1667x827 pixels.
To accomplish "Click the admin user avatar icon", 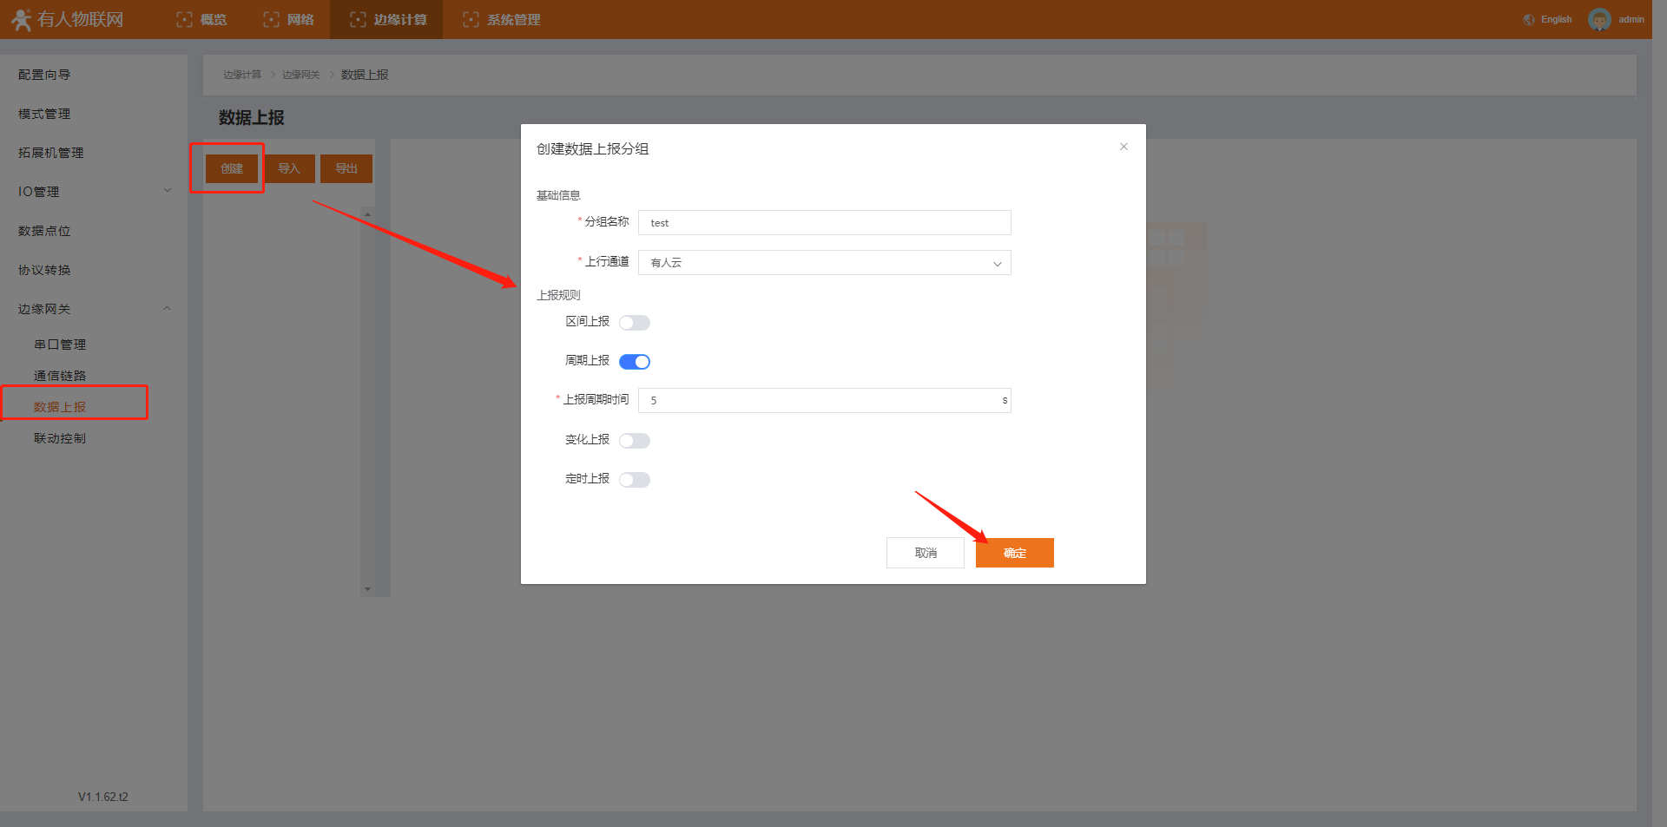I will click(1599, 19).
